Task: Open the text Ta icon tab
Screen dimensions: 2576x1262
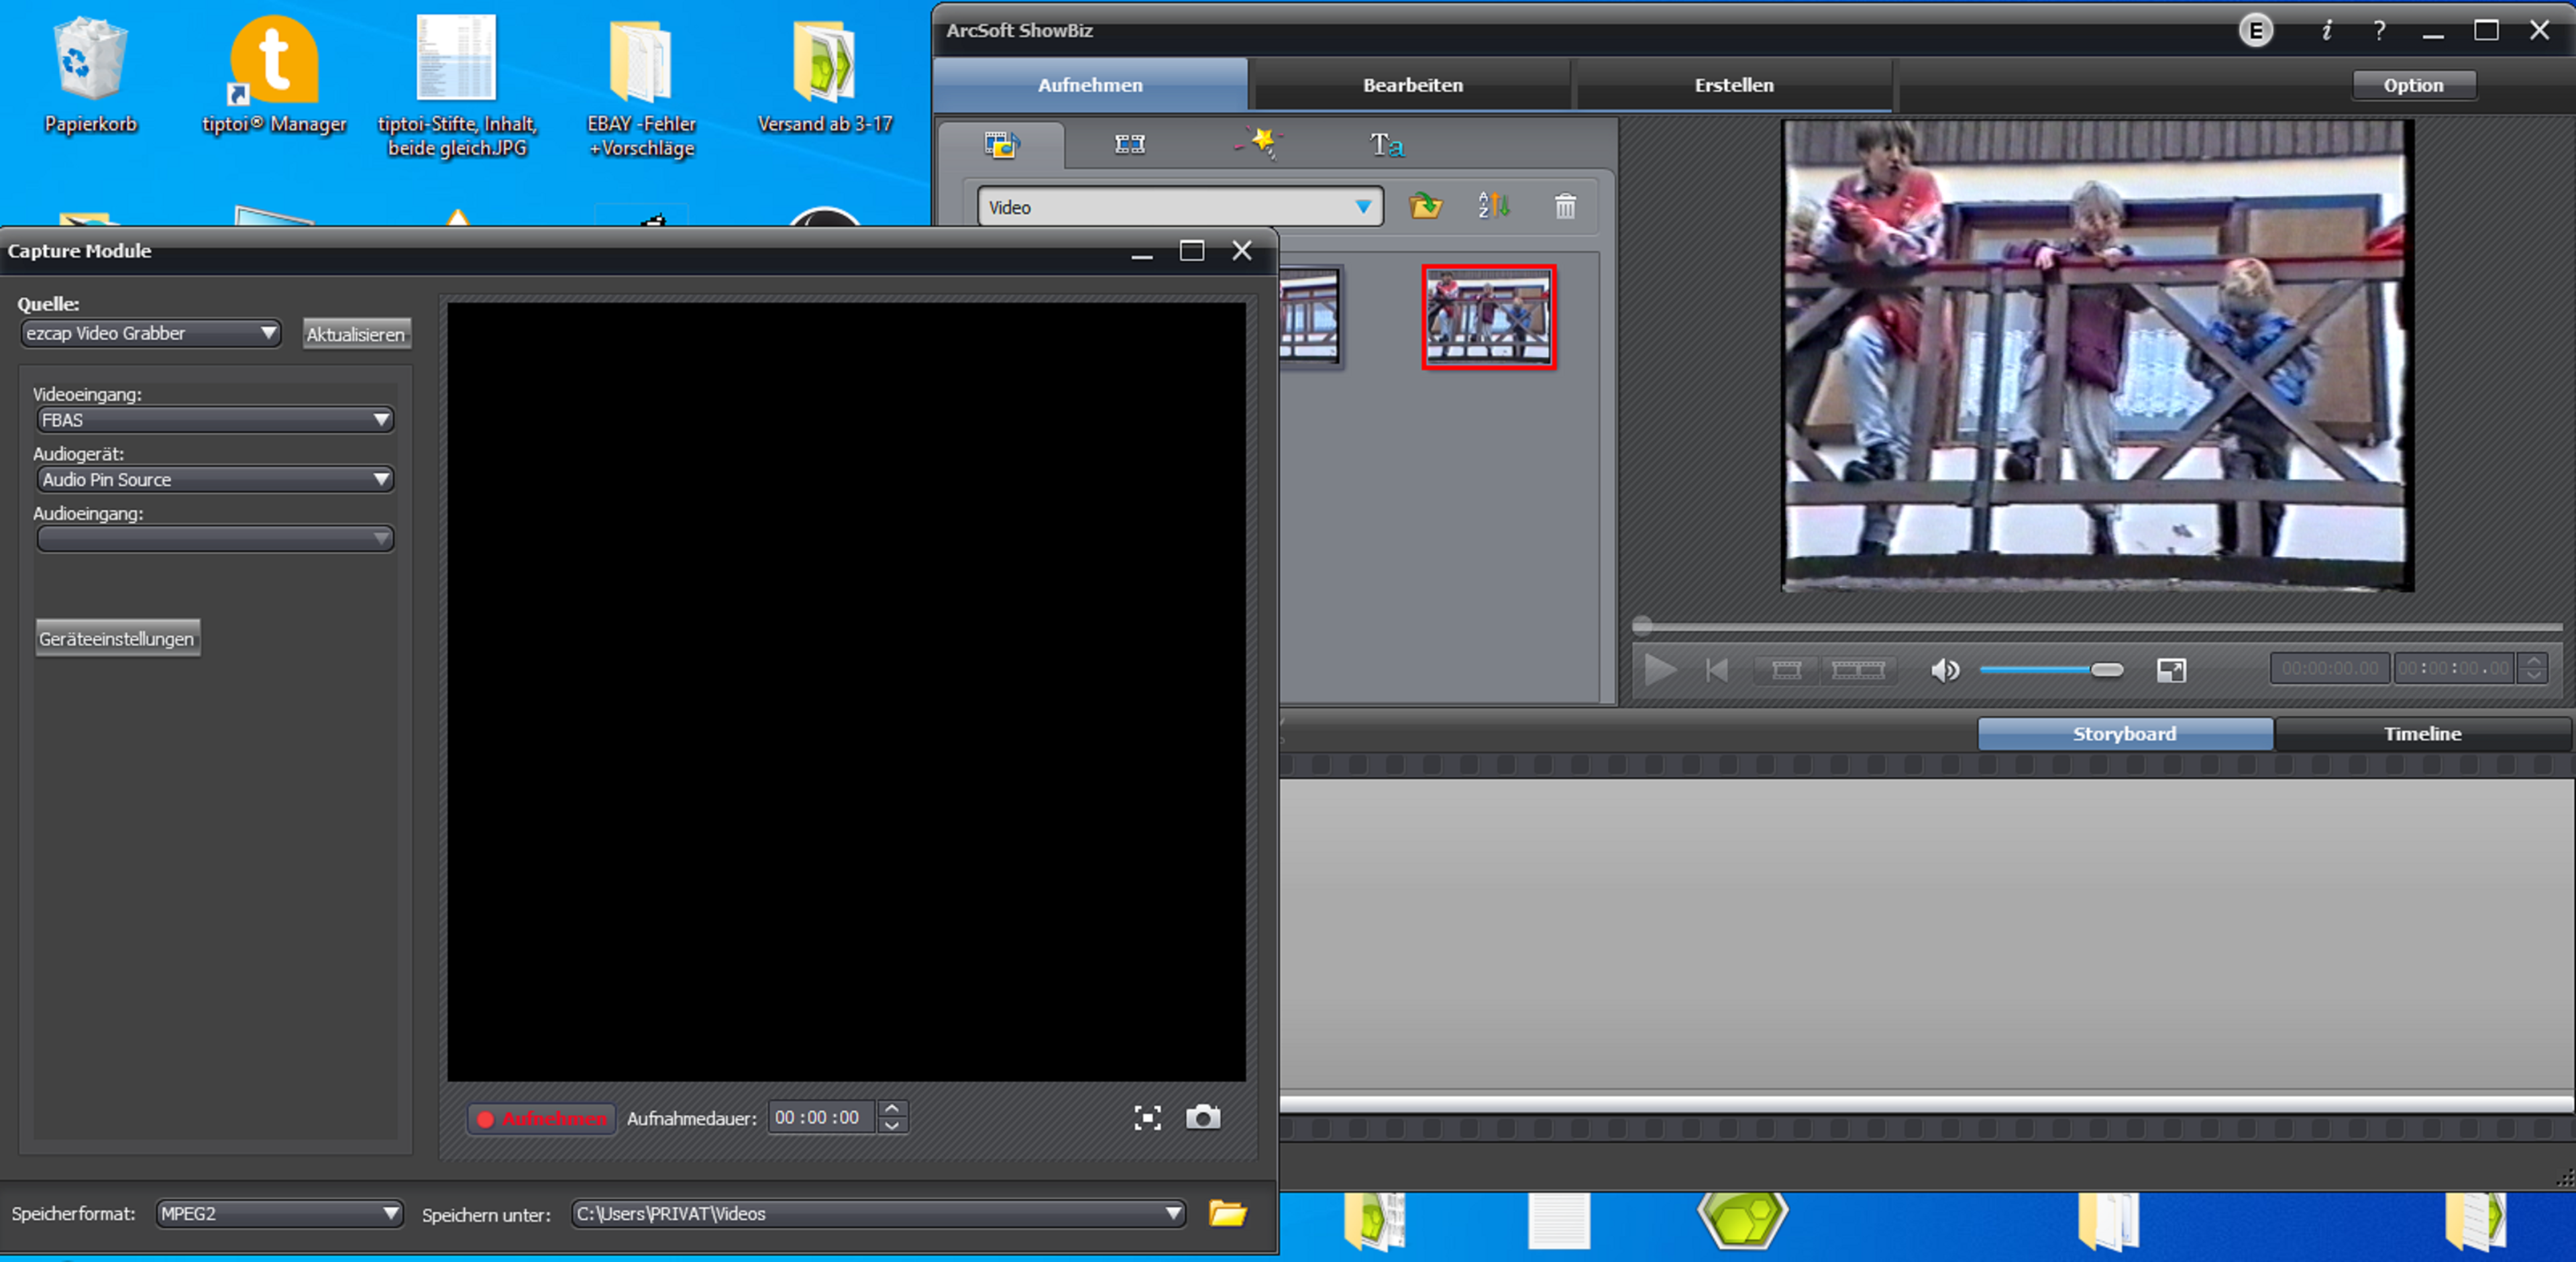Action: [x=1386, y=145]
